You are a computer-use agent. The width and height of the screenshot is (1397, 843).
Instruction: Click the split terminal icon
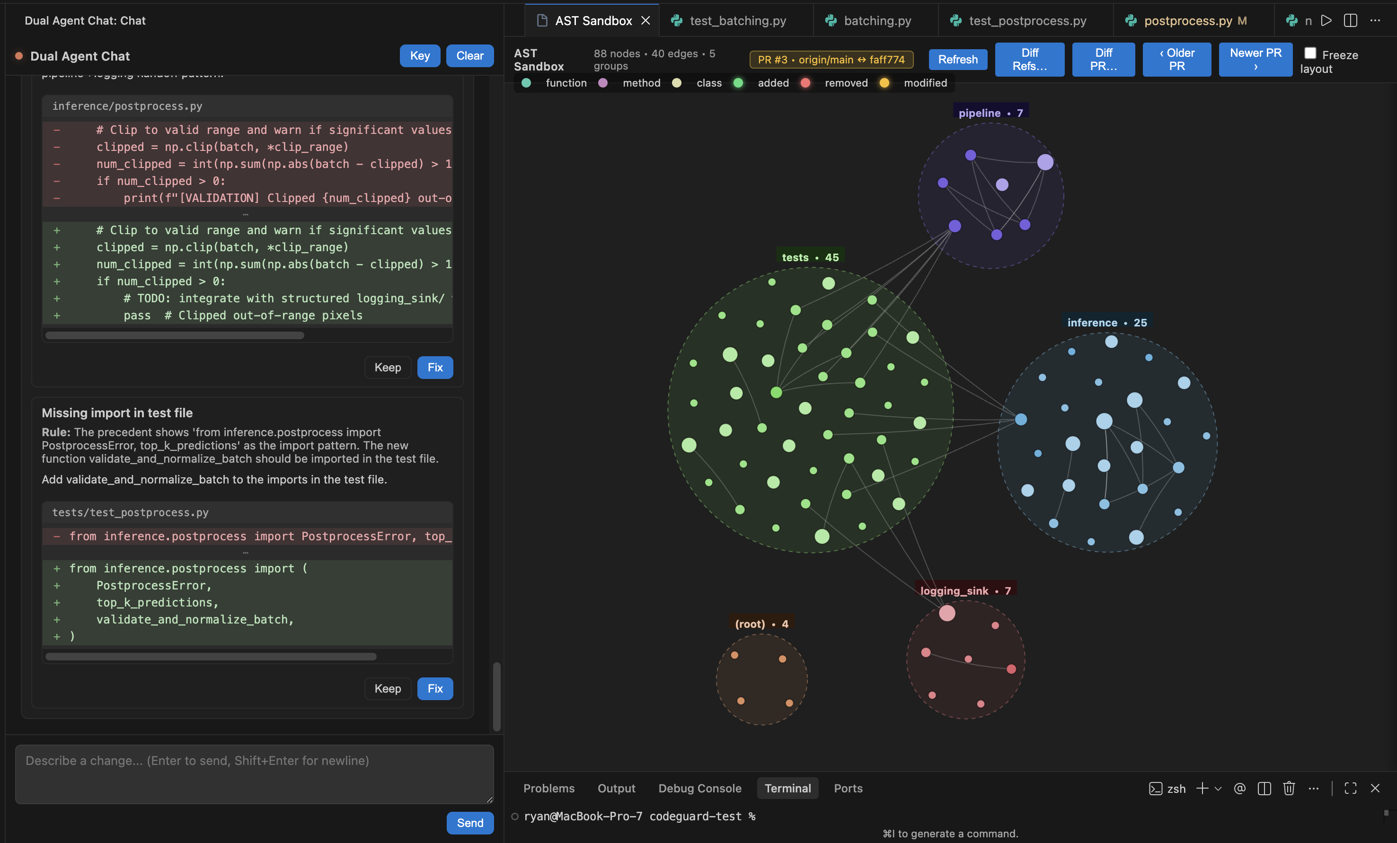pos(1264,788)
